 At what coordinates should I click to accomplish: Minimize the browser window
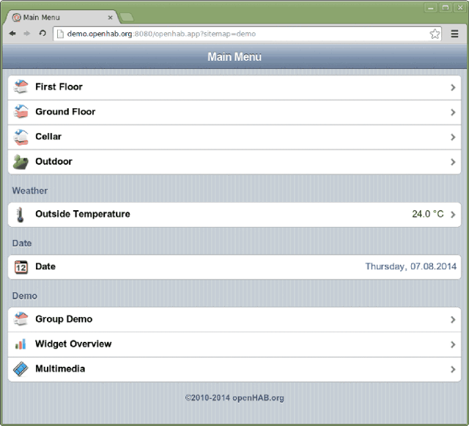click(x=431, y=8)
